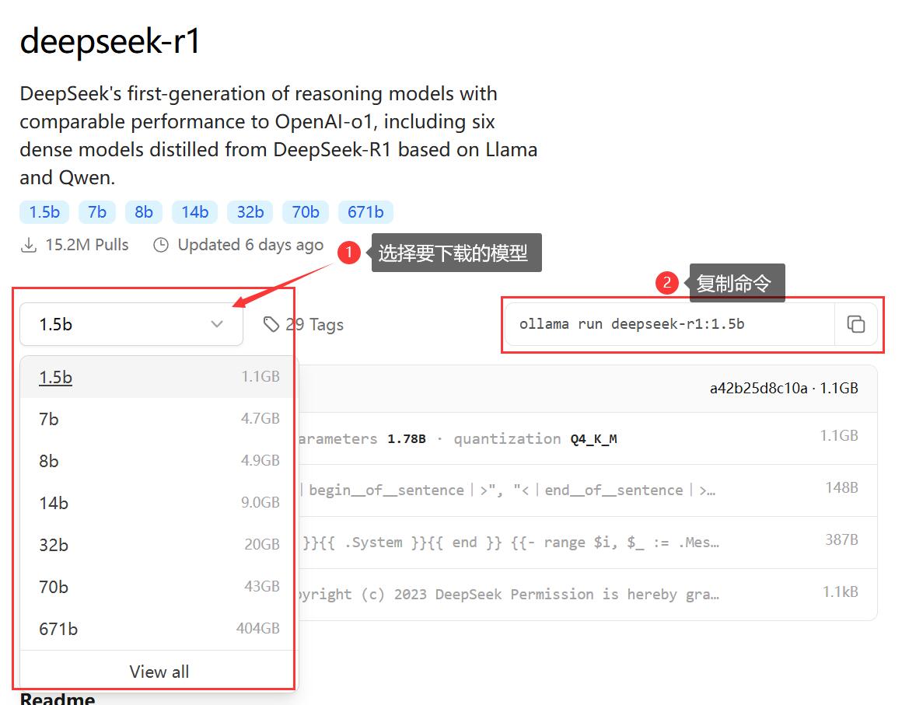Viewport: 902px width, 705px height.
Task: Choose the 14b 9.0GB model
Action: pos(159,503)
